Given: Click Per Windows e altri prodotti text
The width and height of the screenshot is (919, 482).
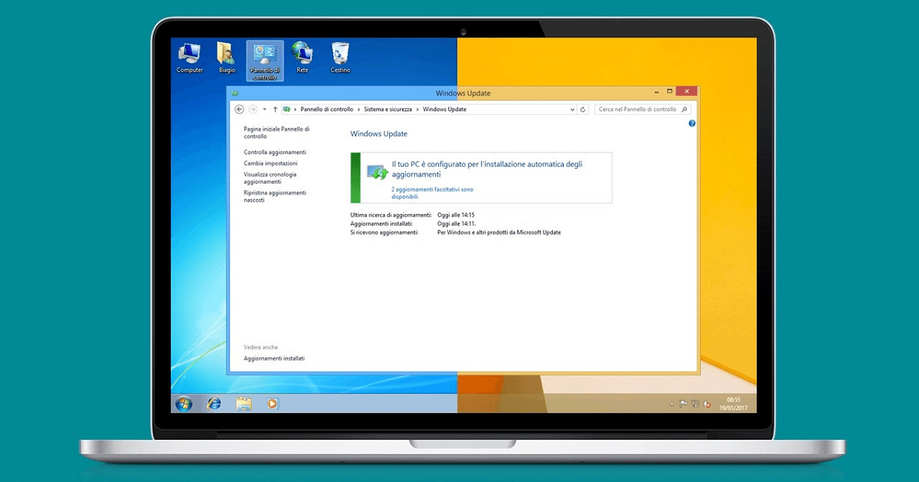Looking at the screenshot, I should pyautogui.click(x=499, y=232).
